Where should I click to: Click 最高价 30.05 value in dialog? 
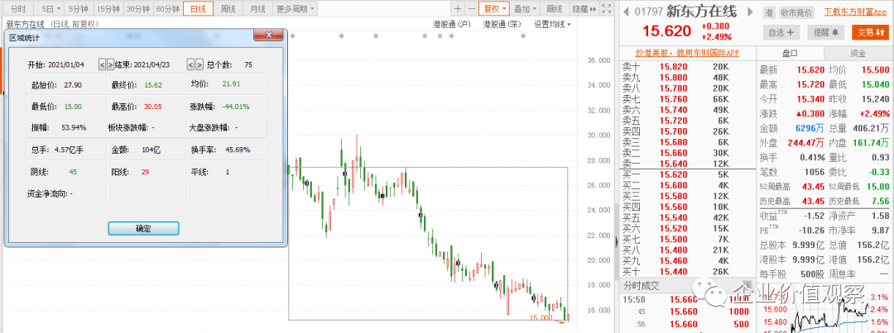153,107
